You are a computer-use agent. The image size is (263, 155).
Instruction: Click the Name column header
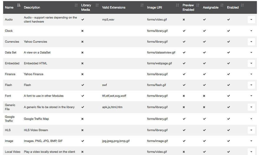pyautogui.click(x=9, y=7)
